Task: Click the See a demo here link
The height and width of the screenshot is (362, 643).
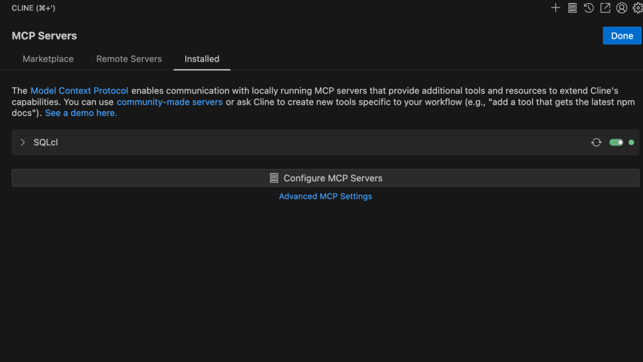Action: pos(81,113)
